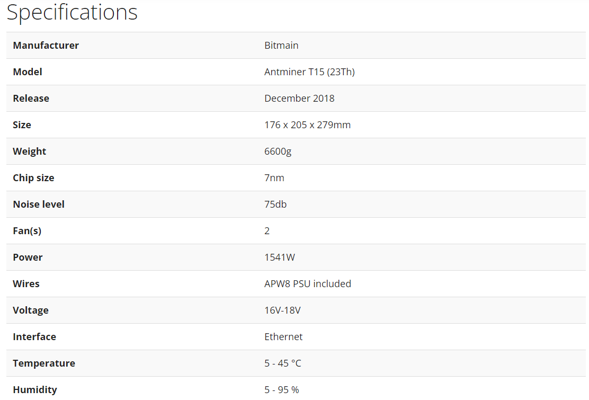Click the Weight row label
This screenshot has width=589, height=400.
coord(30,152)
